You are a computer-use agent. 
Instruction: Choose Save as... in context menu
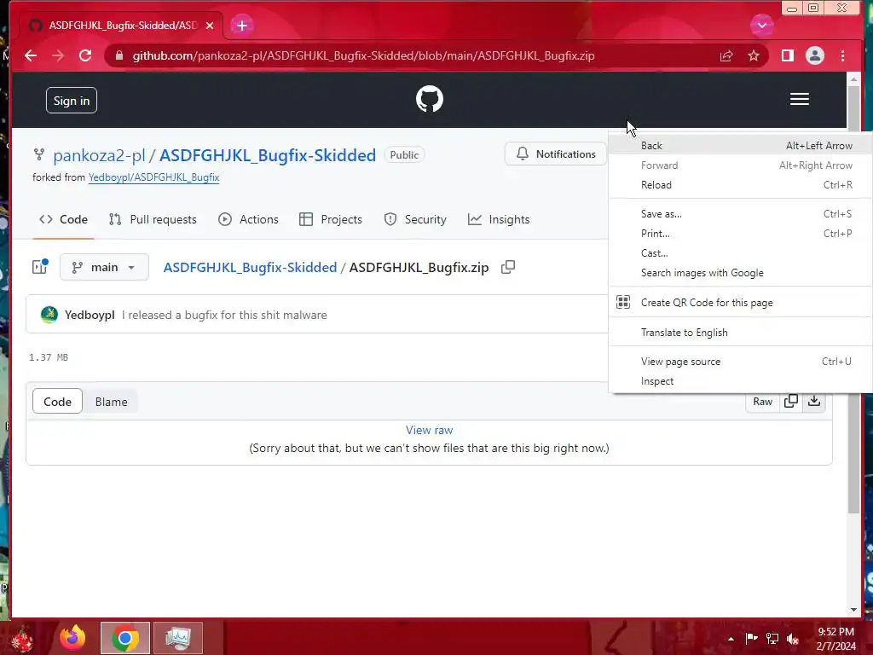pyautogui.click(x=741, y=214)
